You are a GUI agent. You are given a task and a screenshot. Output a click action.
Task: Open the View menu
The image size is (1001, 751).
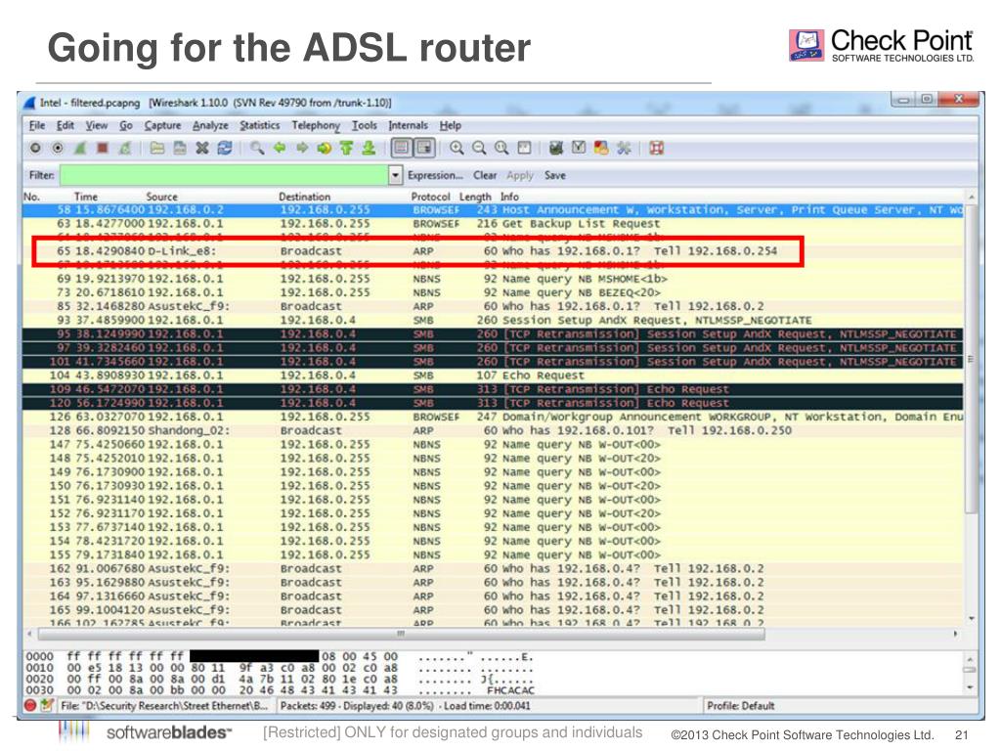pyautogui.click(x=97, y=125)
